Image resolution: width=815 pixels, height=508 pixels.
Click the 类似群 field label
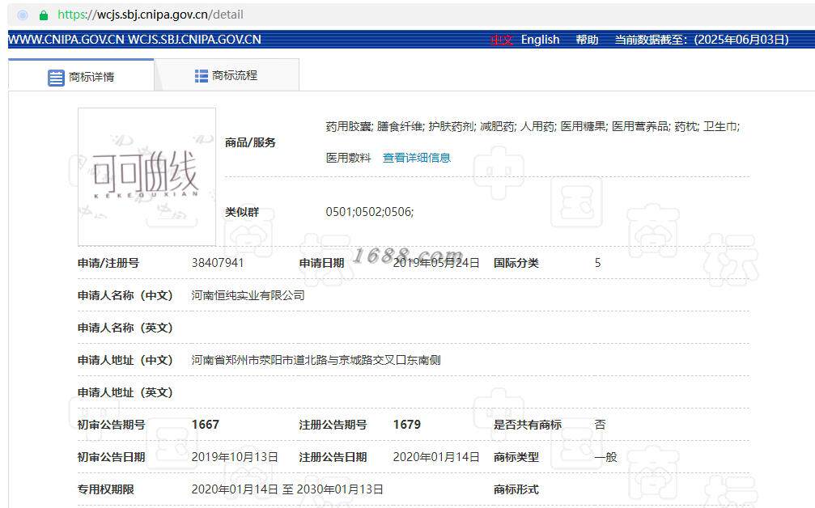[x=242, y=212]
